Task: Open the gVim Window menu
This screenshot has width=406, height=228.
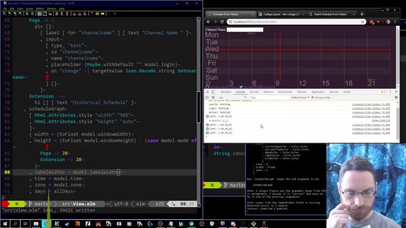Action: click(x=51, y=9)
